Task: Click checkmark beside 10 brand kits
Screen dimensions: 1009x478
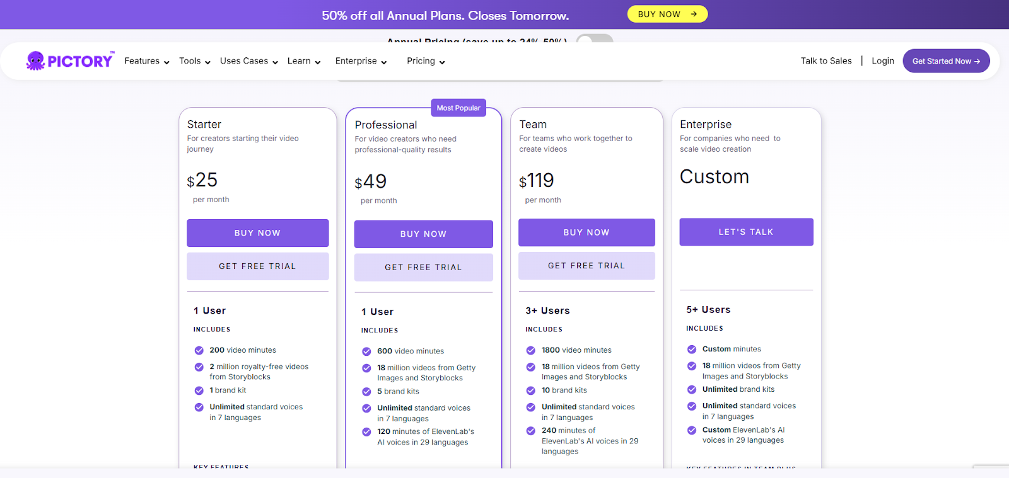Action: (531, 390)
